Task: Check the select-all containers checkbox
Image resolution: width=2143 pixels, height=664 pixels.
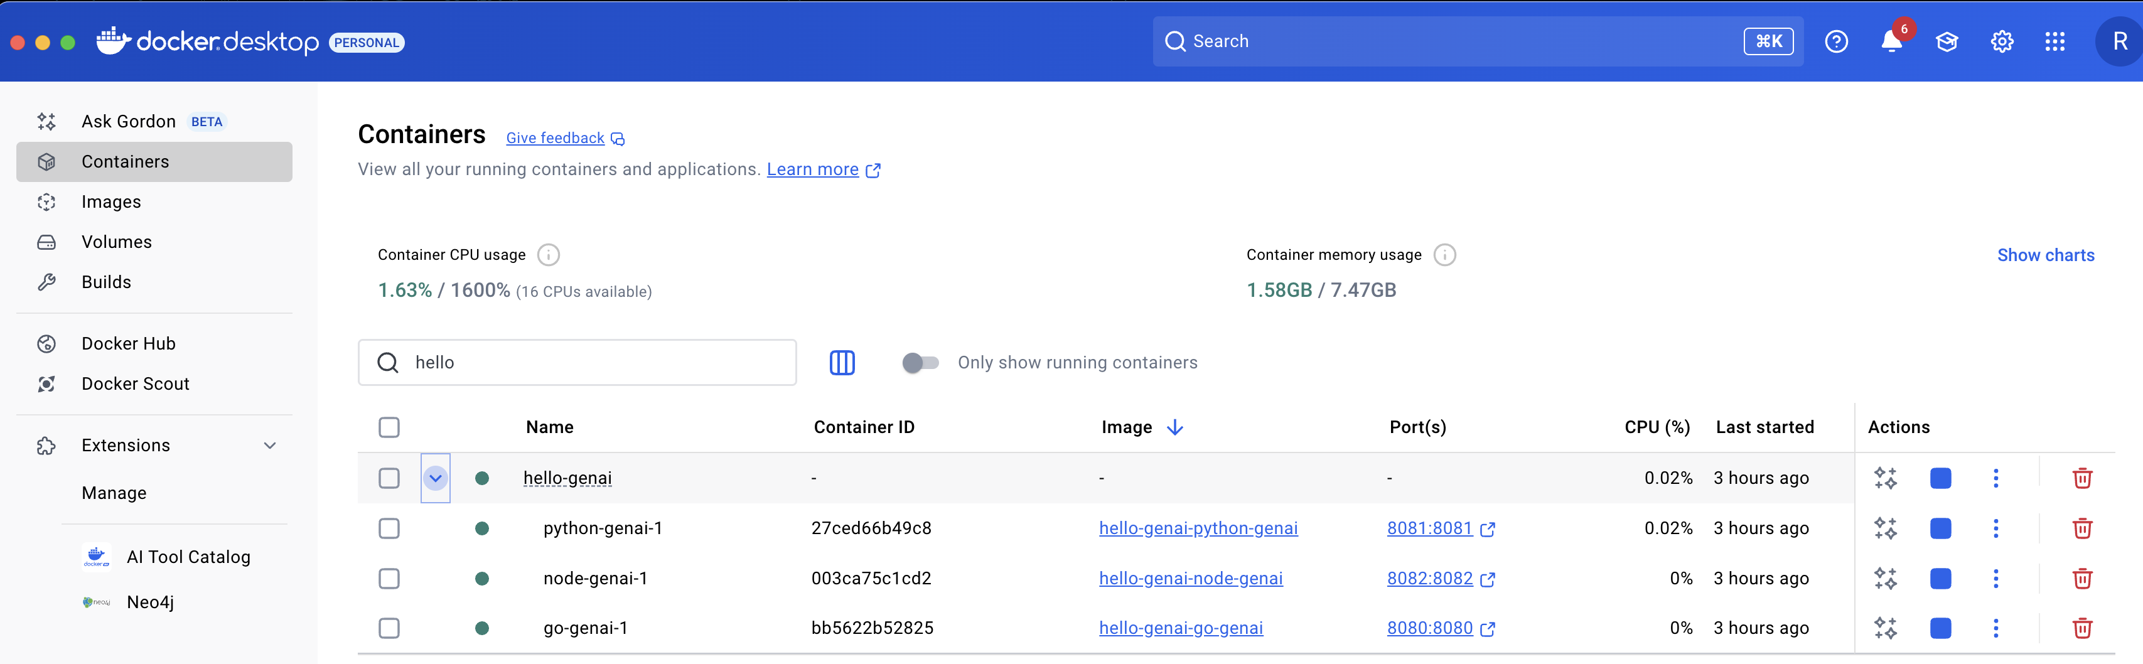Action: [389, 427]
